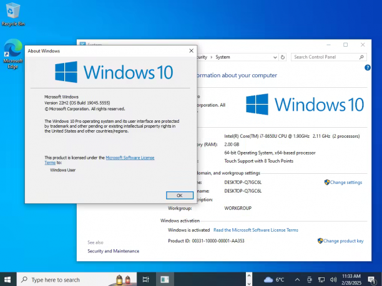The width and height of the screenshot is (382, 286).
Task: Open the Action Center notifications icon
Action: coord(372,280)
